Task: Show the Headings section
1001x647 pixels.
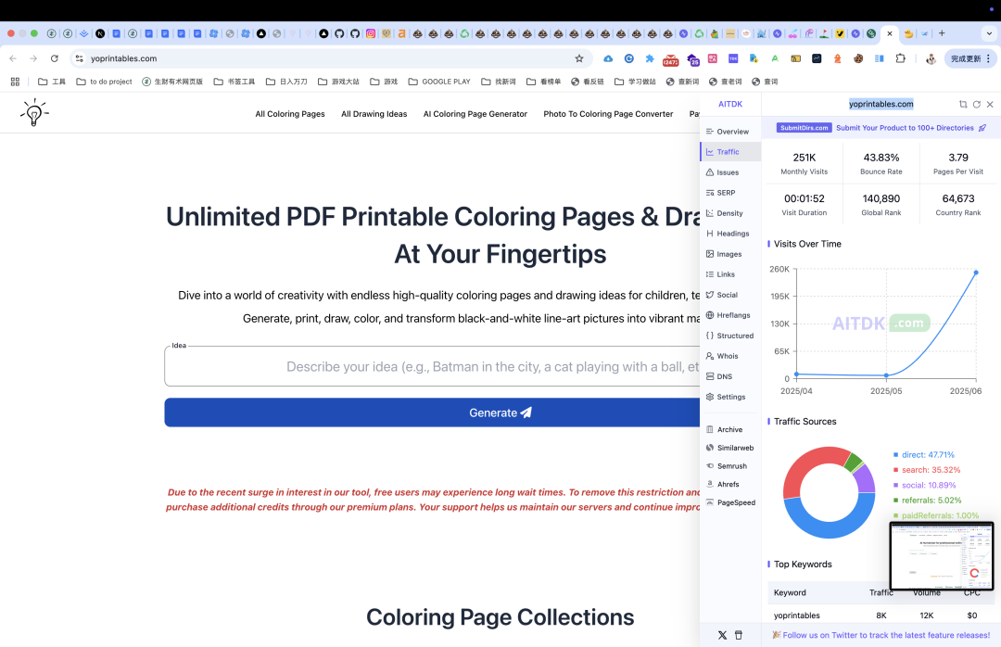Action: tap(730, 234)
